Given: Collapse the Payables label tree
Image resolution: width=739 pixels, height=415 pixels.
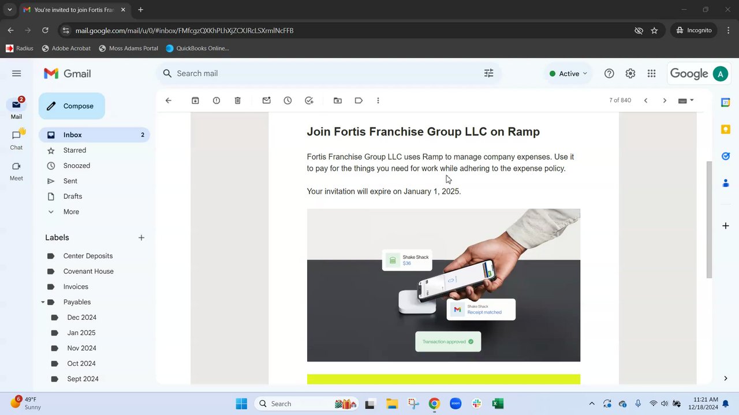Looking at the screenshot, I should coord(43,302).
